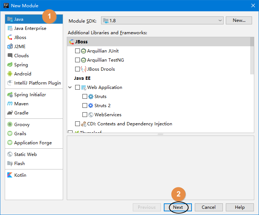
Task: Select the Gradle elephant icon
Action: (10, 113)
